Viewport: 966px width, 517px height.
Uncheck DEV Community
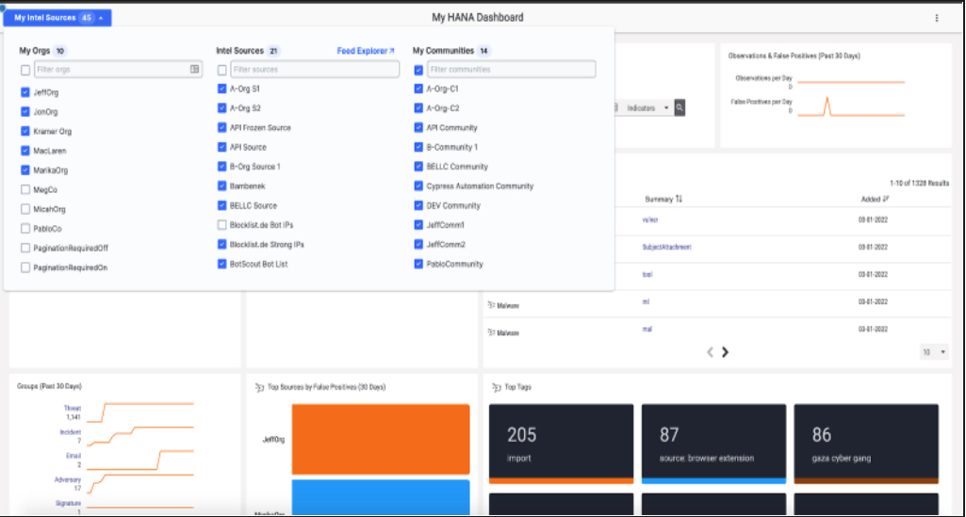point(419,205)
